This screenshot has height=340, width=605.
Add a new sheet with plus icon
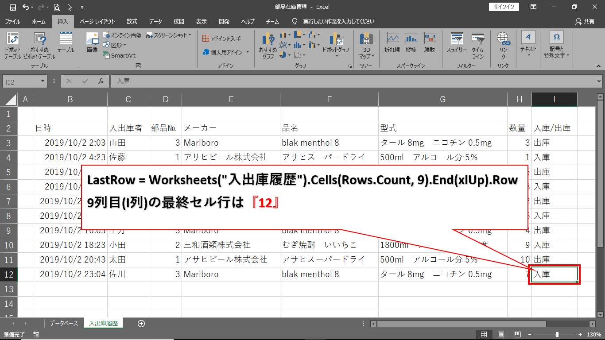point(141,324)
